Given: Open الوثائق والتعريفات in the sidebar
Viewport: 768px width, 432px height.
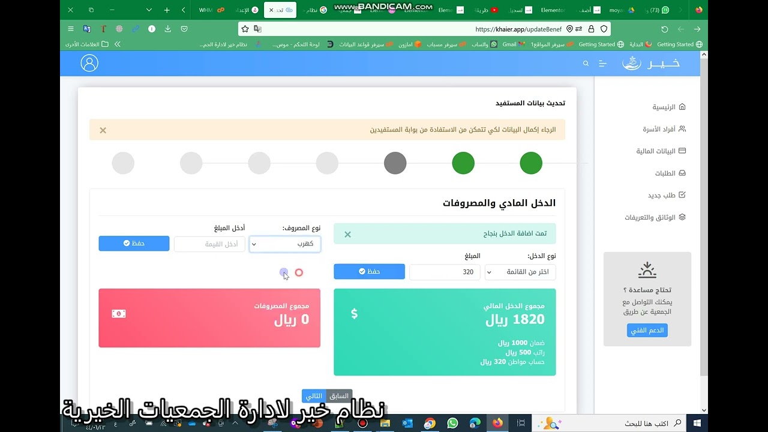Looking at the screenshot, I should tap(655, 217).
